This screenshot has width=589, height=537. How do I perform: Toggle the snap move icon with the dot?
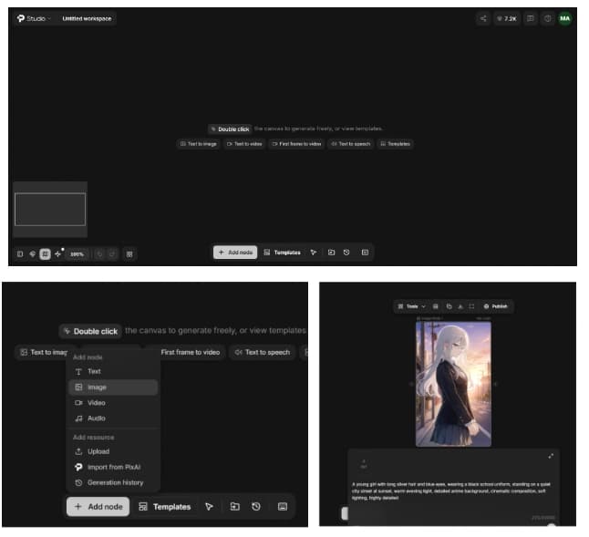(57, 254)
